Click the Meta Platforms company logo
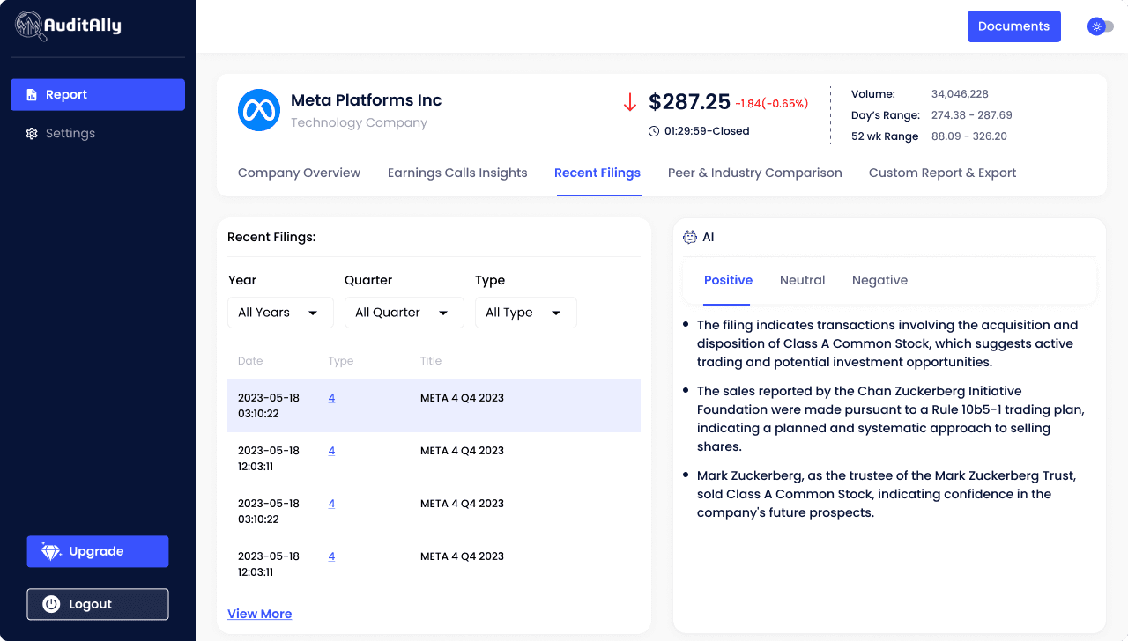Image resolution: width=1128 pixels, height=641 pixels. tap(259, 111)
